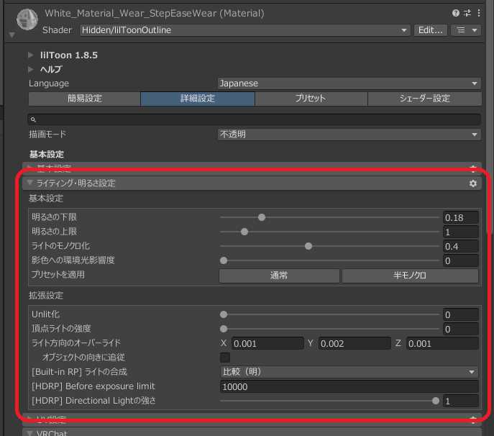Click the Edit... shader button
Screen dimensions: 494x436
(x=430, y=30)
